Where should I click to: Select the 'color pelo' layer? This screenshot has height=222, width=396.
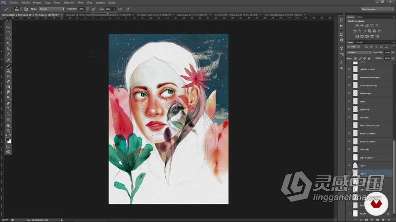(370, 150)
